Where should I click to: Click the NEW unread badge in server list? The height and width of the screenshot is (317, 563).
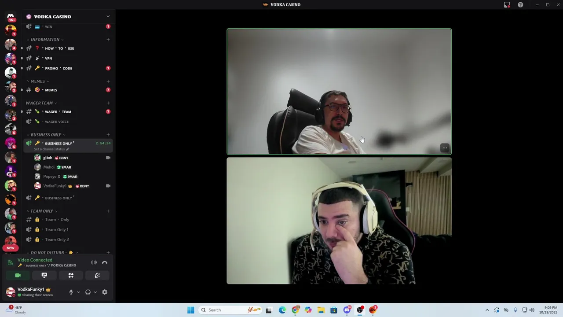[11, 248]
